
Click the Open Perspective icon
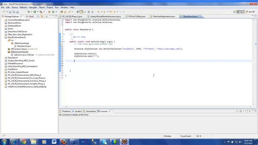tap(235, 12)
